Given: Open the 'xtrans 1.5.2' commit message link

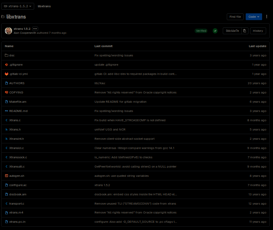Looking at the screenshot, I should tap(23, 29).
